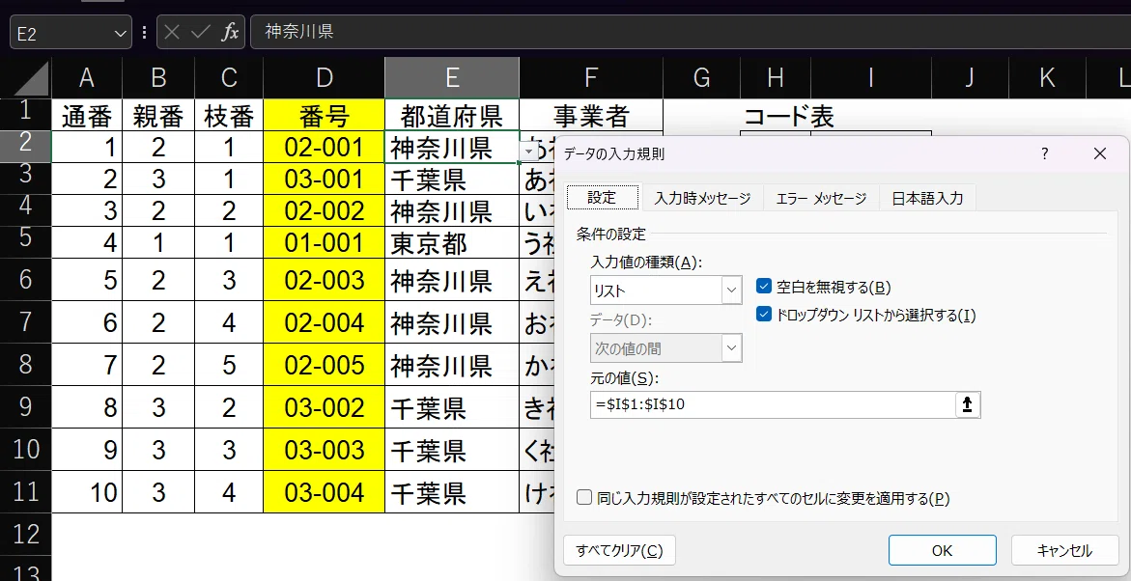The height and width of the screenshot is (581, 1131).
Task: Click 神奈川県 cell in row 8
Action: 452,365
